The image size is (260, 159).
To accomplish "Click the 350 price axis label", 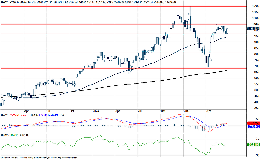I will [x=257, y=108].
